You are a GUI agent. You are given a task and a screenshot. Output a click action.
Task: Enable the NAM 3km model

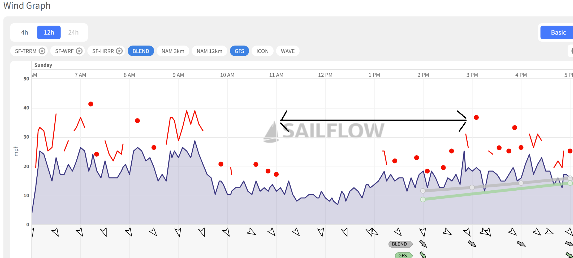(173, 51)
